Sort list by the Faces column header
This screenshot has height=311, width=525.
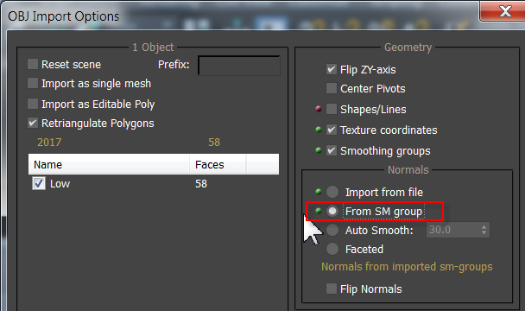coord(218,164)
